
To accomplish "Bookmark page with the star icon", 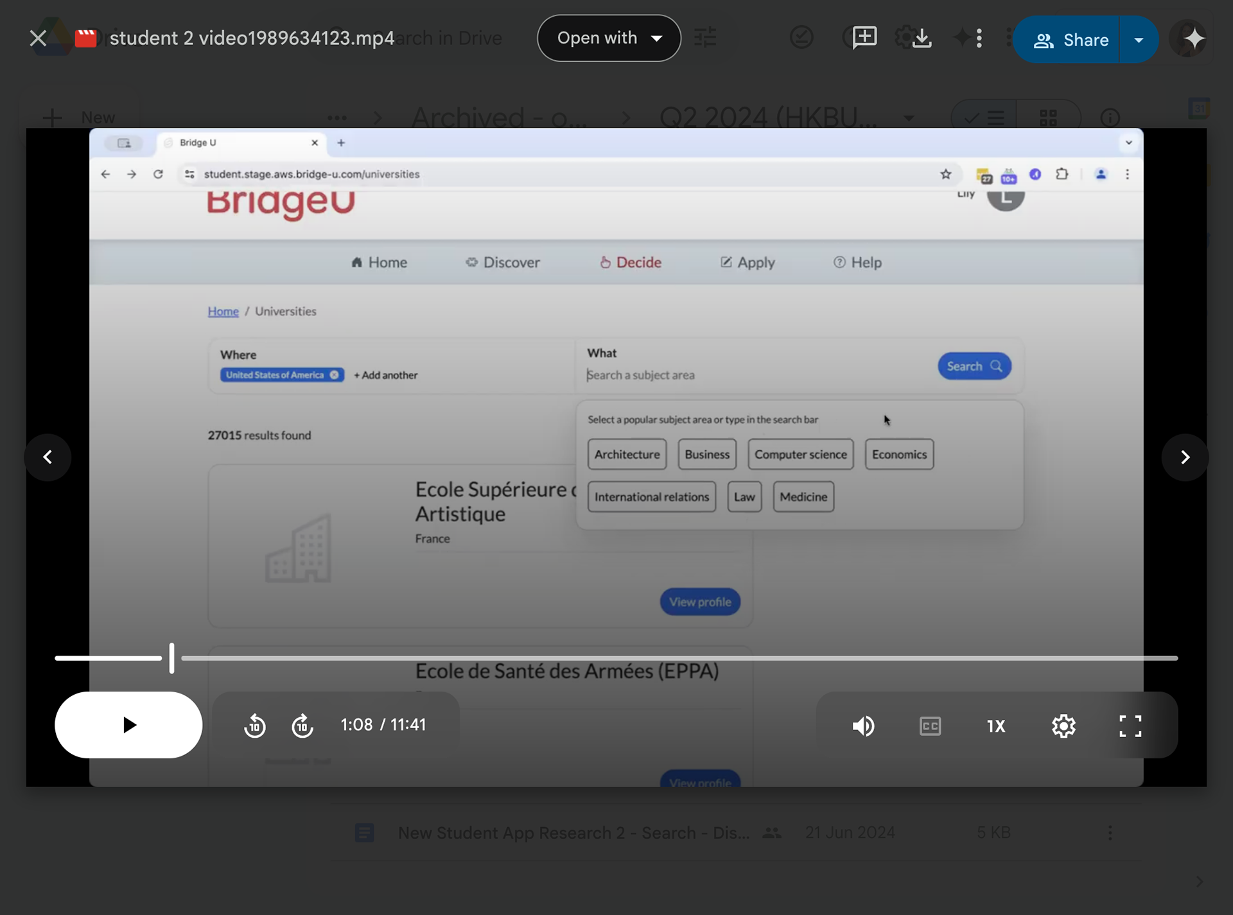I will [945, 174].
